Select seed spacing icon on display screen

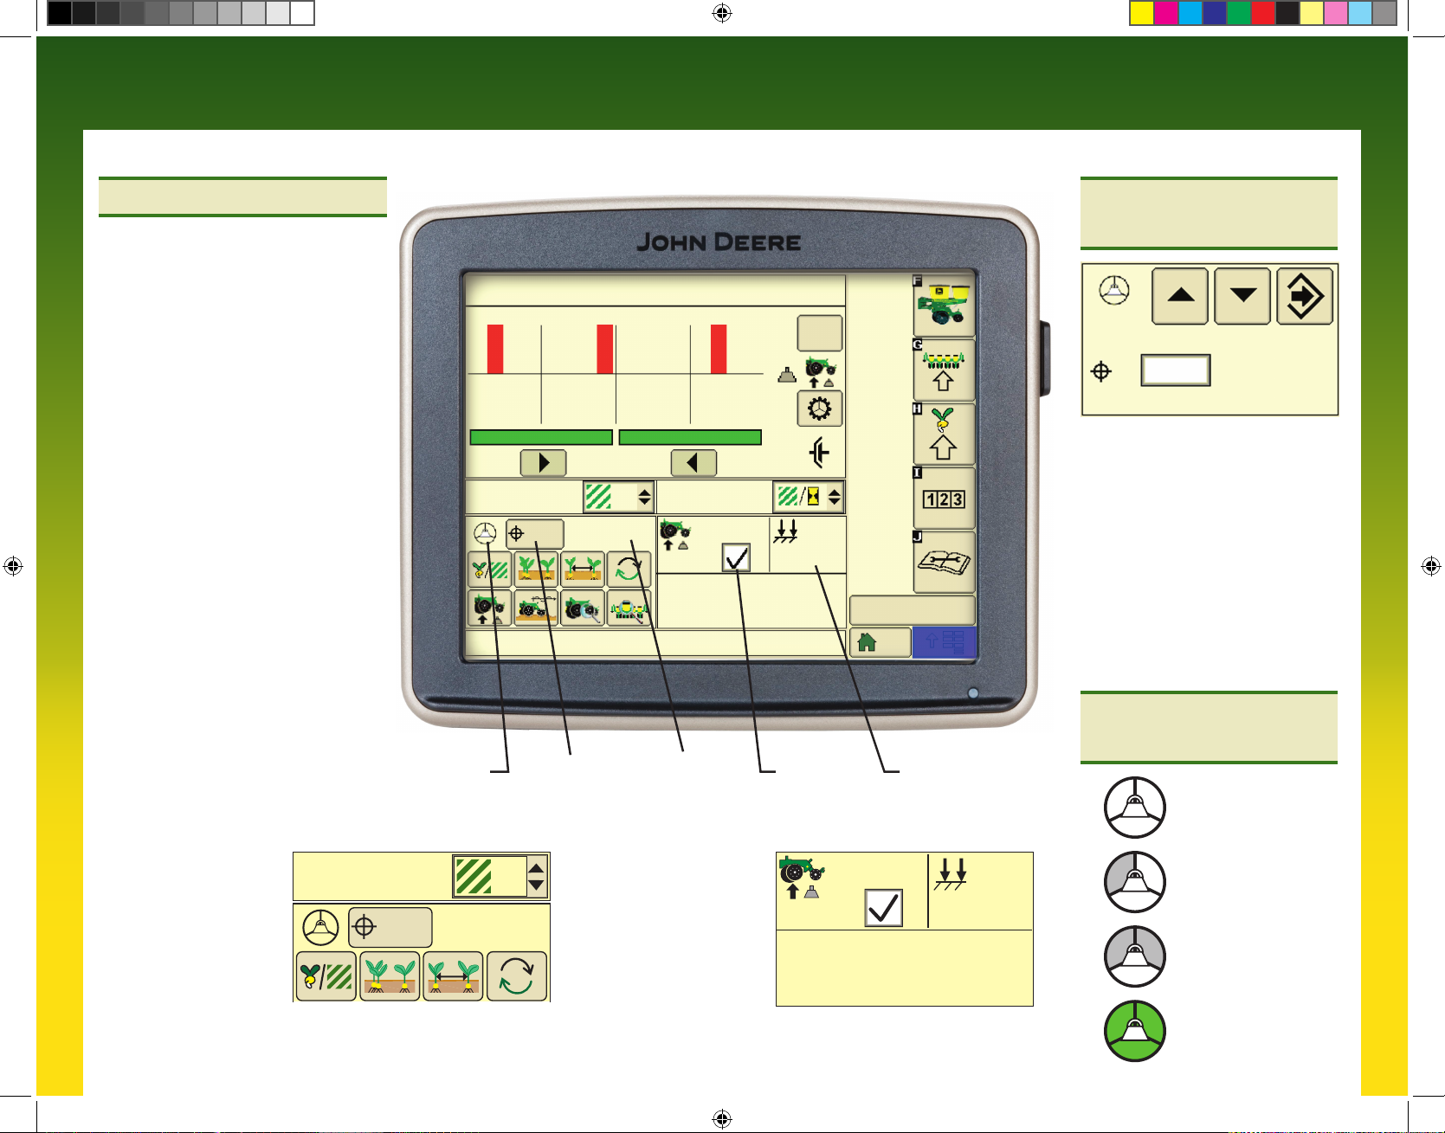(x=583, y=570)
